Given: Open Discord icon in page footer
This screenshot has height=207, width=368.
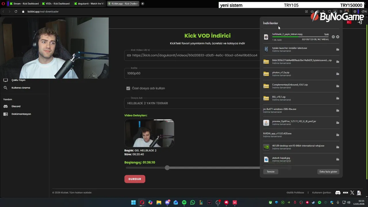Looking at the screenshot, I should tap(338, 193).
